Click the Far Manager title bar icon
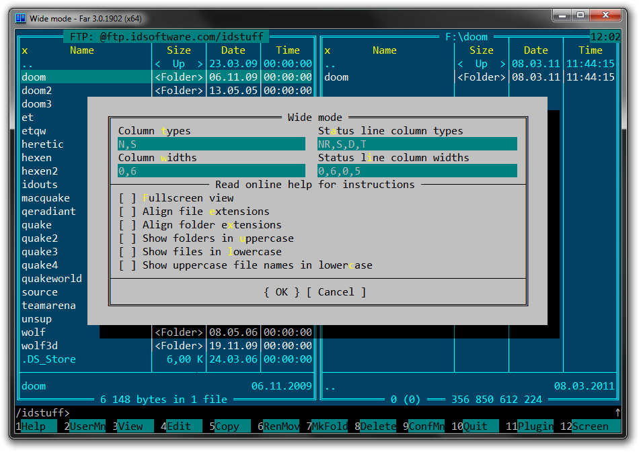This screenshot has height=452, width=639. point(20,18)
